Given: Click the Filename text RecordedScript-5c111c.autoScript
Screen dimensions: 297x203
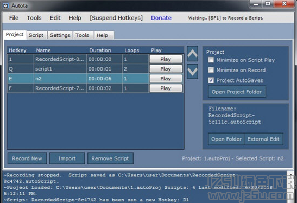Looking at the screenshot, I should [235, 118].
